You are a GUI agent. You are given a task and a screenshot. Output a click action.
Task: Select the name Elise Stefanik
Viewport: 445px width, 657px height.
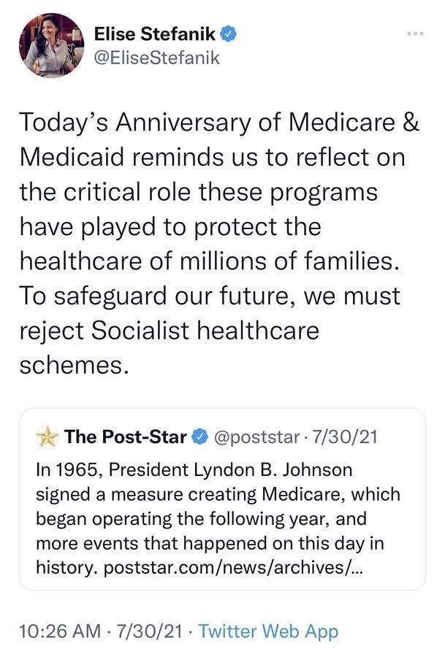point(155,34)
